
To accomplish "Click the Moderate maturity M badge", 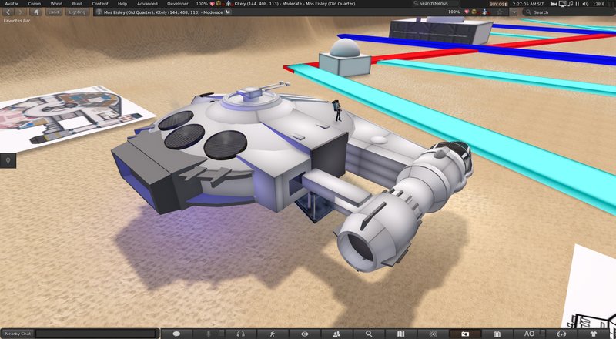I will (228, 12).
